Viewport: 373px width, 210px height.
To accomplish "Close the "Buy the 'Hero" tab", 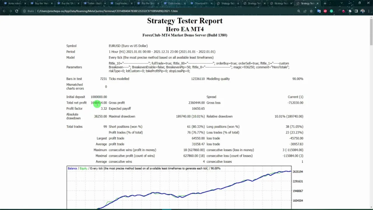I will (x=52, y=3).
